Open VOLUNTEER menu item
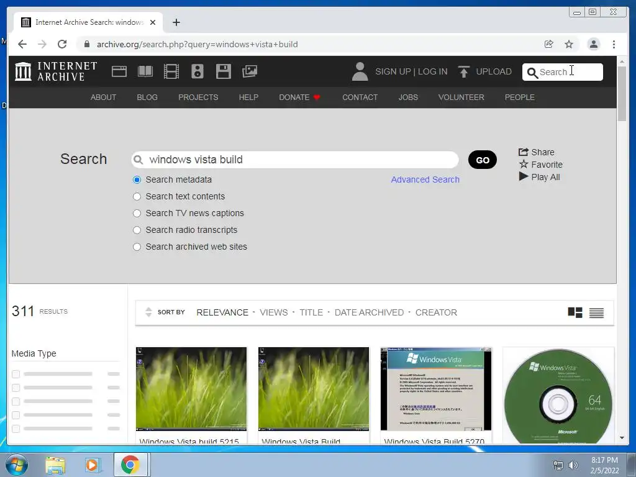Image resolution: width=636 pixels, height=477 pixels. [x=461, y=98]
